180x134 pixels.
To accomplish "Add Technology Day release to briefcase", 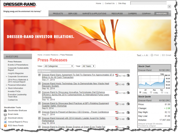I will 128,84.
